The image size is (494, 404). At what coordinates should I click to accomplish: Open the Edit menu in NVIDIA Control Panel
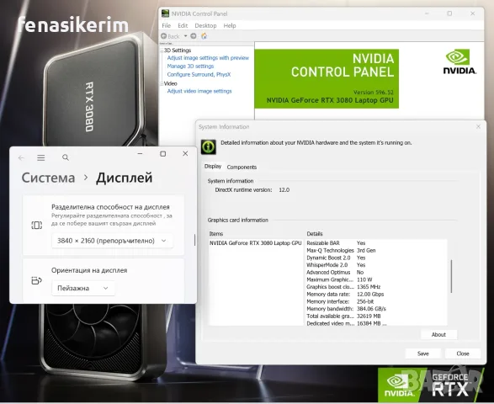click(183, 25)
